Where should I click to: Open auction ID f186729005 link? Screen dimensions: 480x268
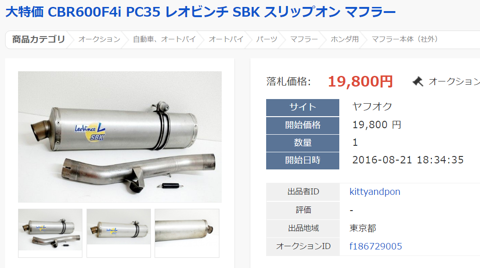(x=375, y=246)
